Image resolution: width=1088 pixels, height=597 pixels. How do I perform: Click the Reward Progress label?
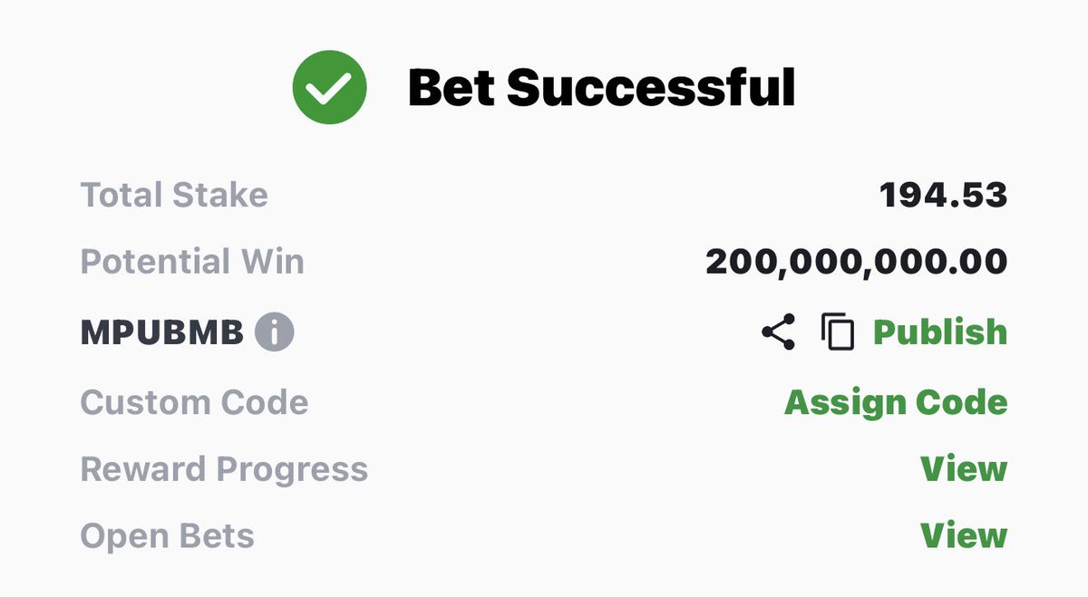pos(224,470)
